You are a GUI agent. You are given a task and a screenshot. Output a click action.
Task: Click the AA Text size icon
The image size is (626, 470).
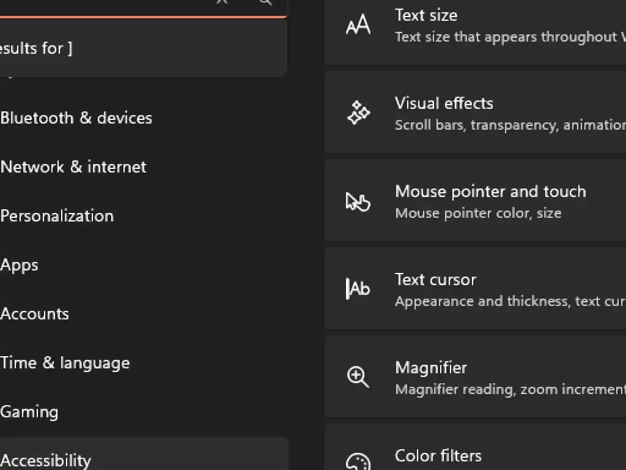tap(358, 25)
